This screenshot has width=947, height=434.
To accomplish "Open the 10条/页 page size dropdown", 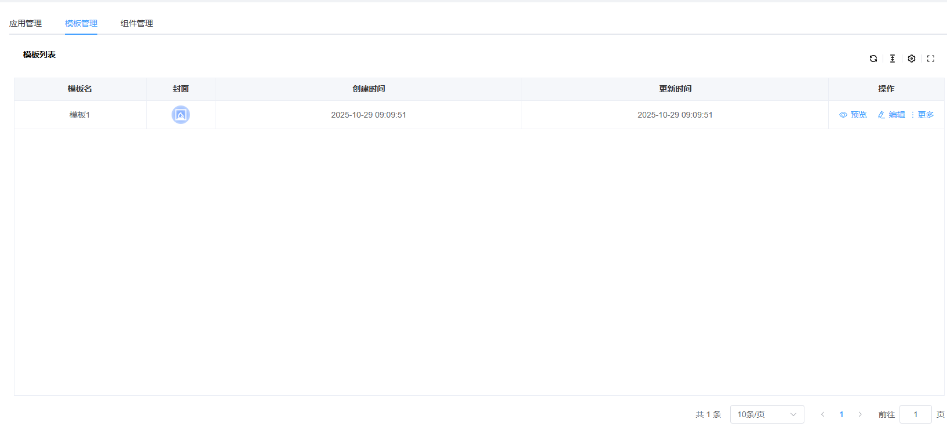I will pyautogui.click(x=767, y=414).
